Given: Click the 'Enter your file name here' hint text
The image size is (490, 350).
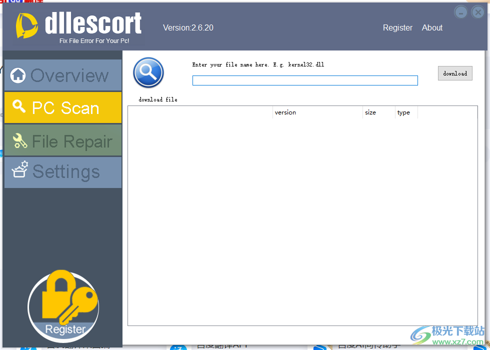Looking at the screenshot, I should coord(258,64).
